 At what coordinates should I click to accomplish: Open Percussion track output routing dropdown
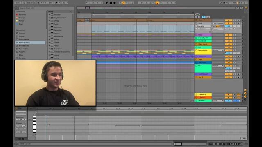pos(218,50)
